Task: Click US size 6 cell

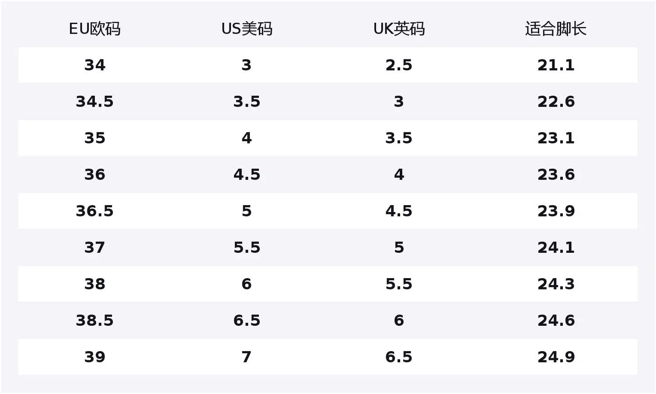Action: tap(247, 284)
